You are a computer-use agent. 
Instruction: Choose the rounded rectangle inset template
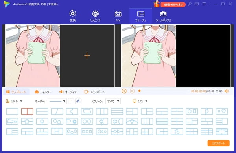tap(87, 111)
